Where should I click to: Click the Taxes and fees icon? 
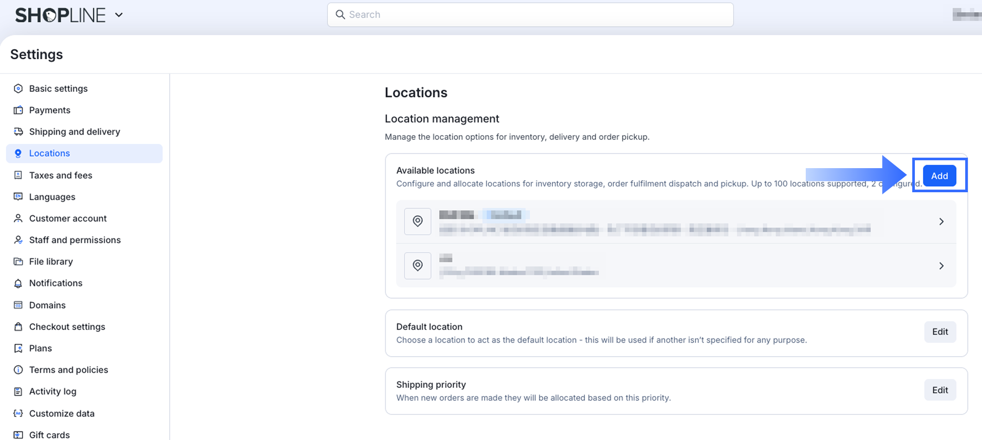point(18,175)
